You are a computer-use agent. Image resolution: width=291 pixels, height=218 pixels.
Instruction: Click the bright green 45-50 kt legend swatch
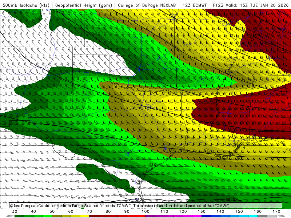(x=47, y=216)
